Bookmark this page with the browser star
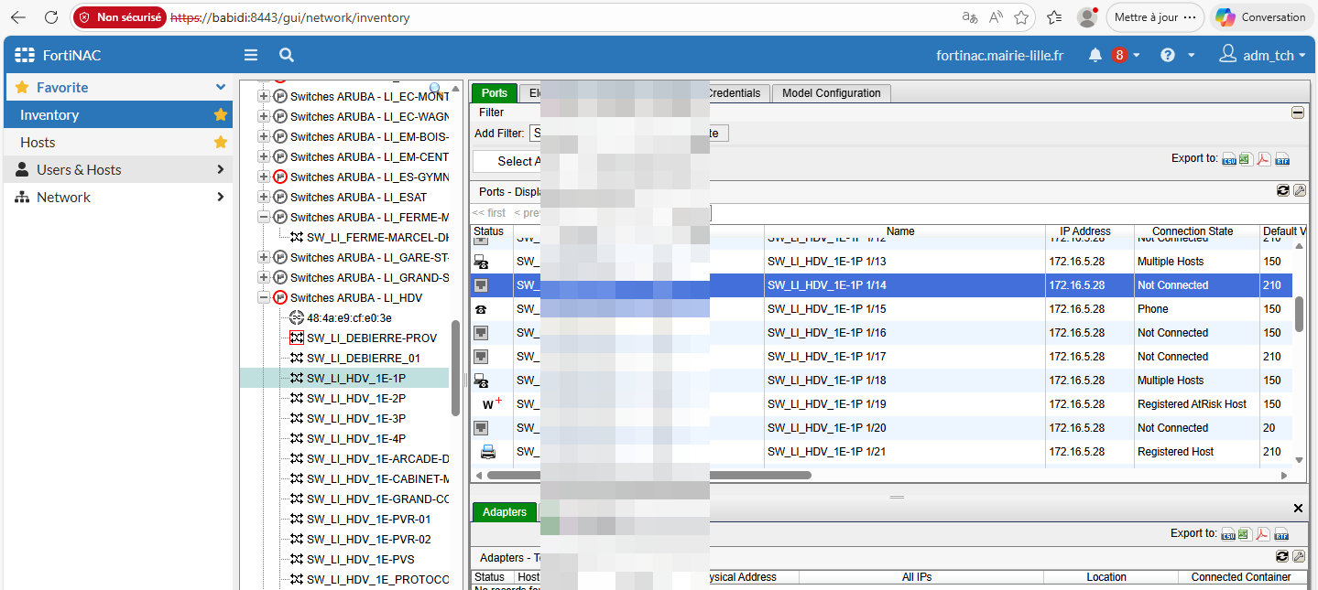 [1022, 17]
